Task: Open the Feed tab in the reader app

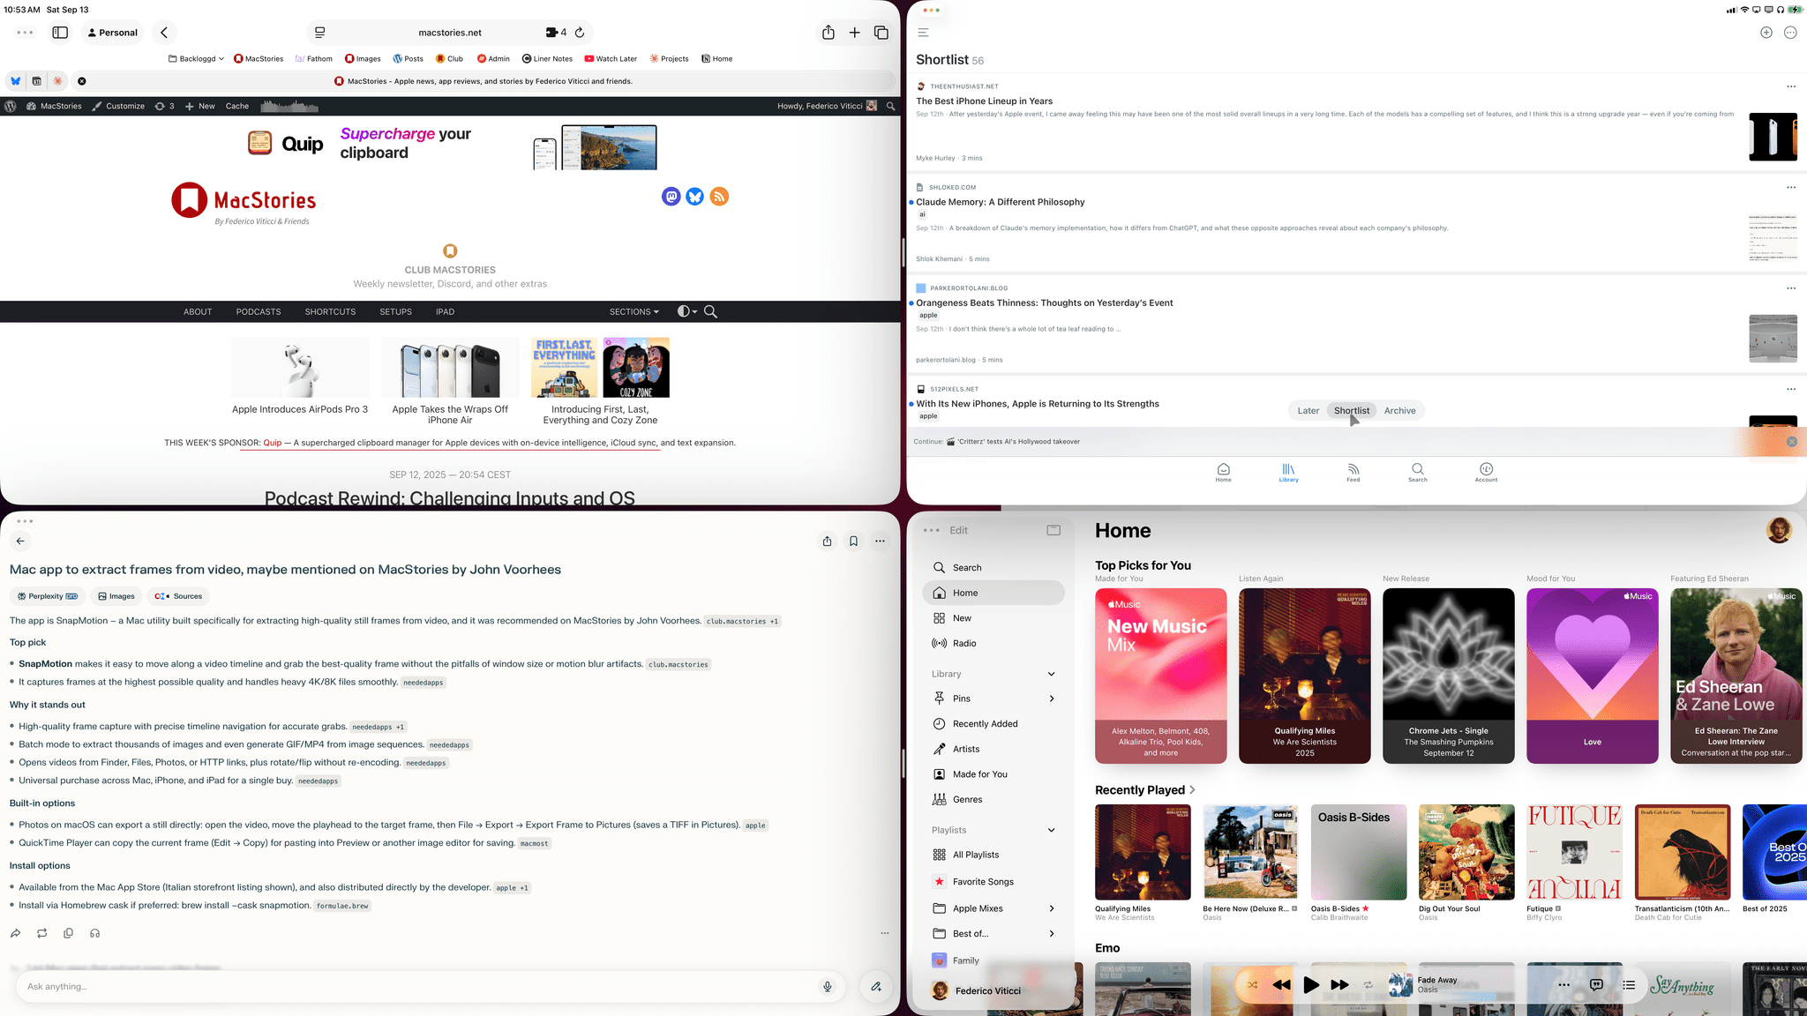Action: pos(1353,473)
